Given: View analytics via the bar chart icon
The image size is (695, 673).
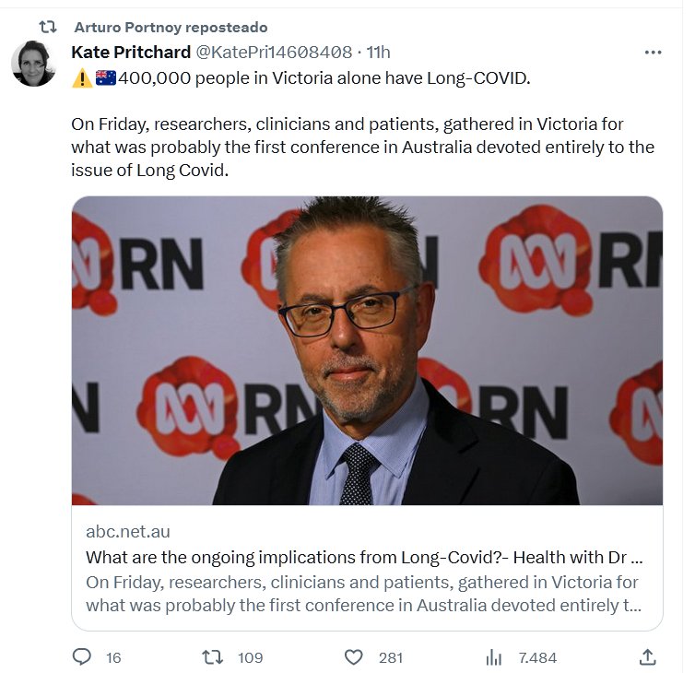Looking at the screenshot, I should tap(493, 657).
